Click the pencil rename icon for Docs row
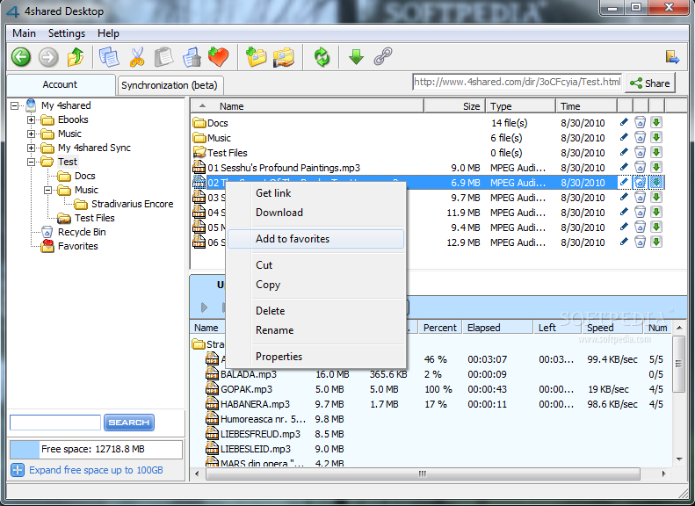This screenshot has width=695, height=506. coord(624,123)
